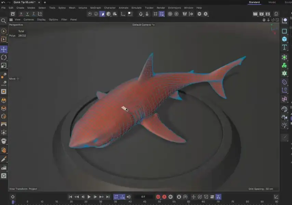292x205 pixels.
Task: Select the Rotate tool
Action: click(4, 57)
